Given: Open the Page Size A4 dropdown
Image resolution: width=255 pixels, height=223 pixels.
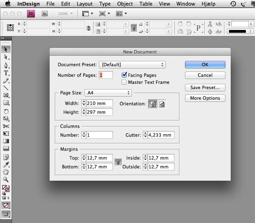Looking at the screenshot, I should point(108,93).
